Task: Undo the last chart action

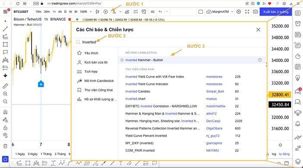Action: pyautogui.click(x=160, y=12)
